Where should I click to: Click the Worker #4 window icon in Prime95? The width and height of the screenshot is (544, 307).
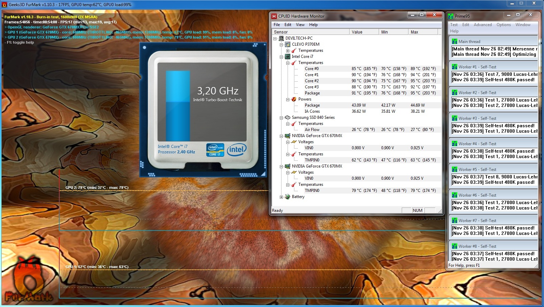[x=455, y=144]
